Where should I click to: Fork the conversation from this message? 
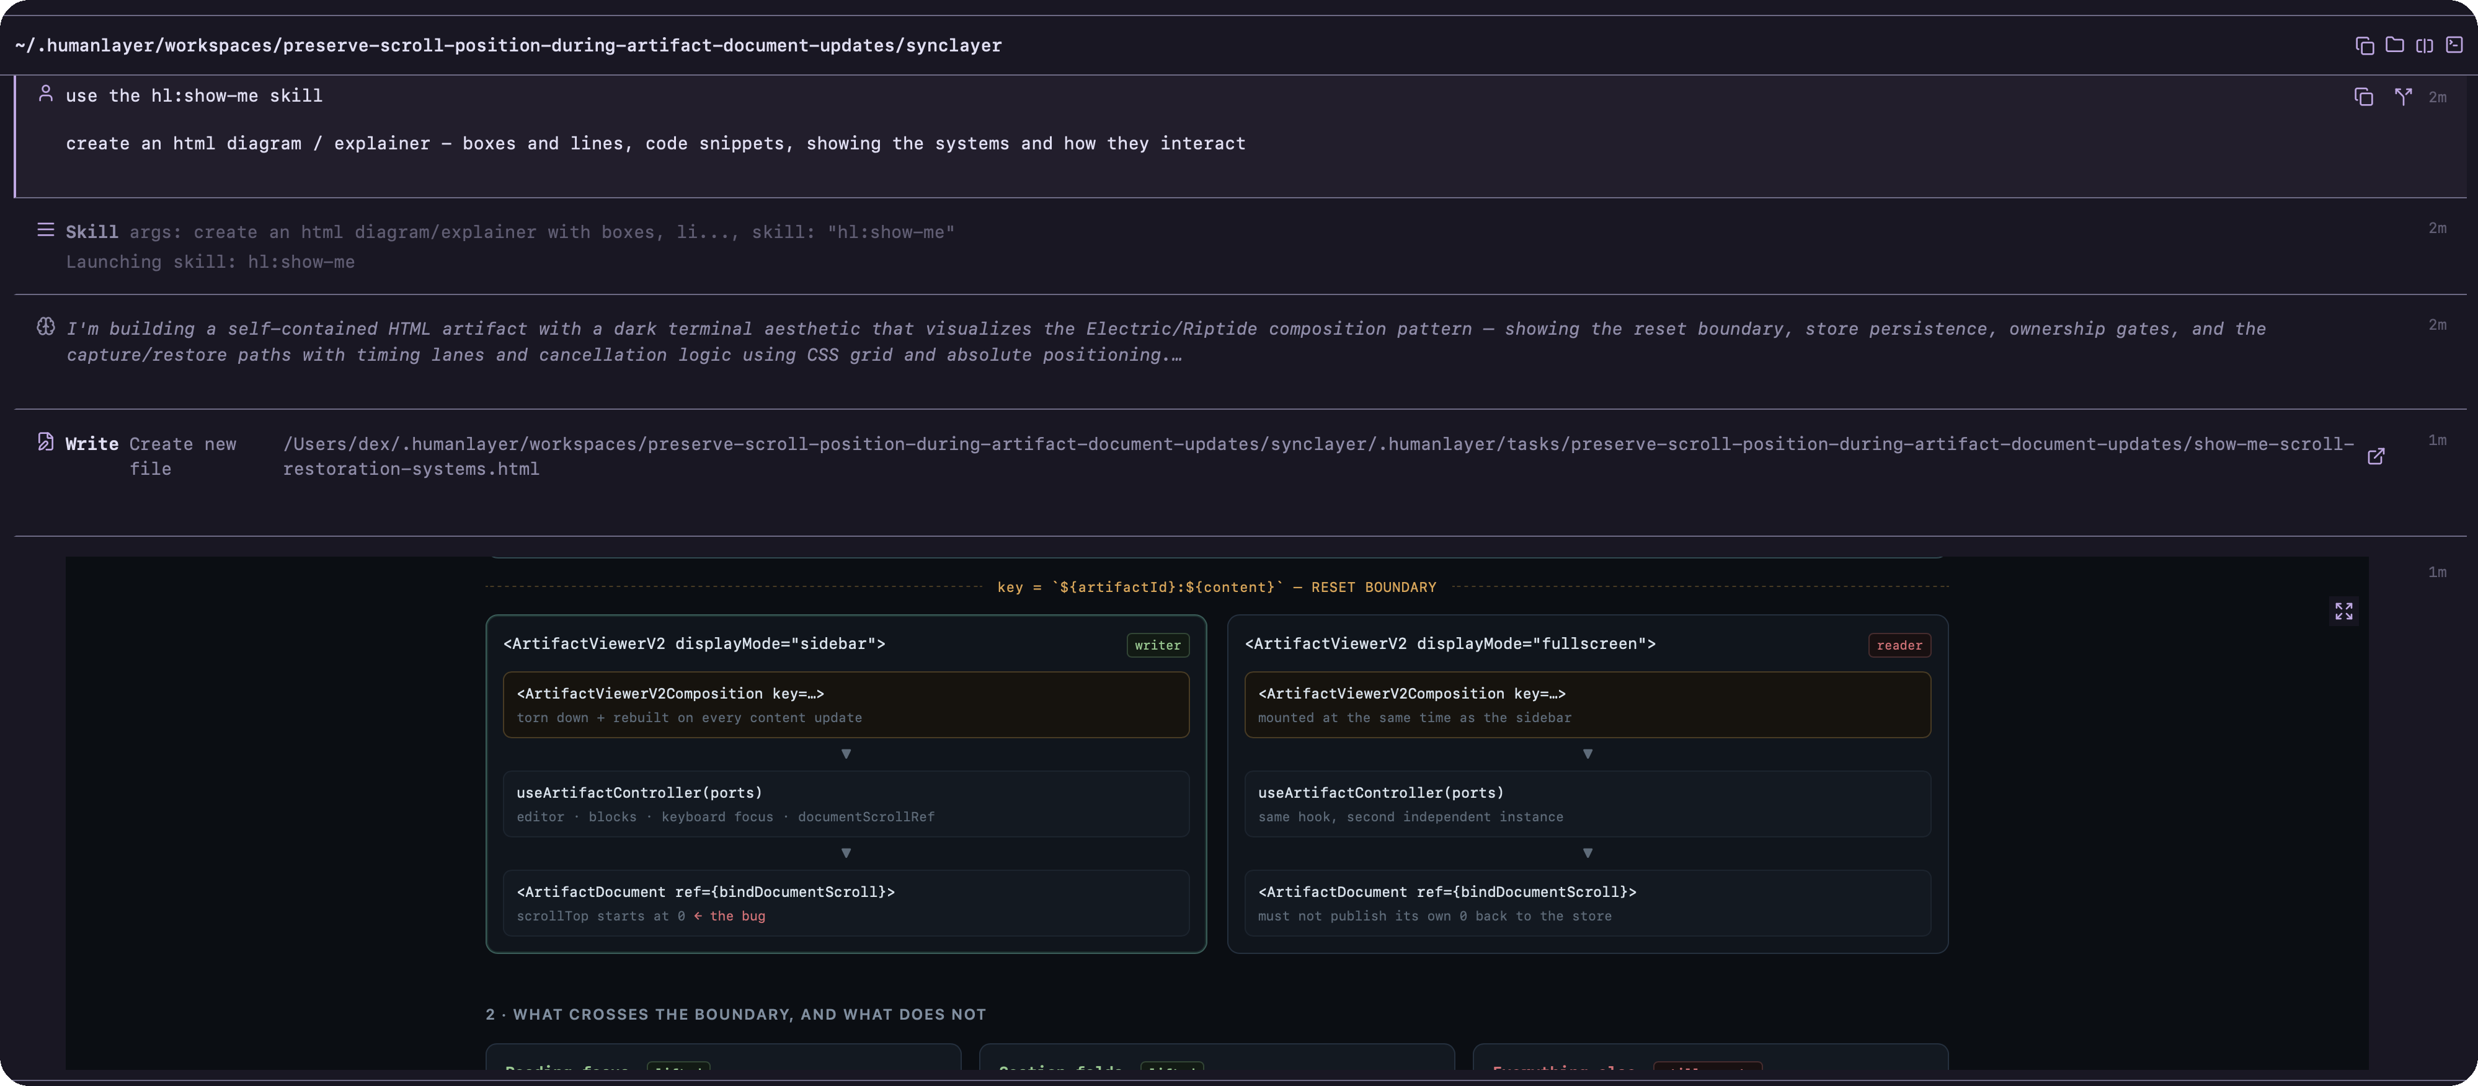(x=2403, y=97)
